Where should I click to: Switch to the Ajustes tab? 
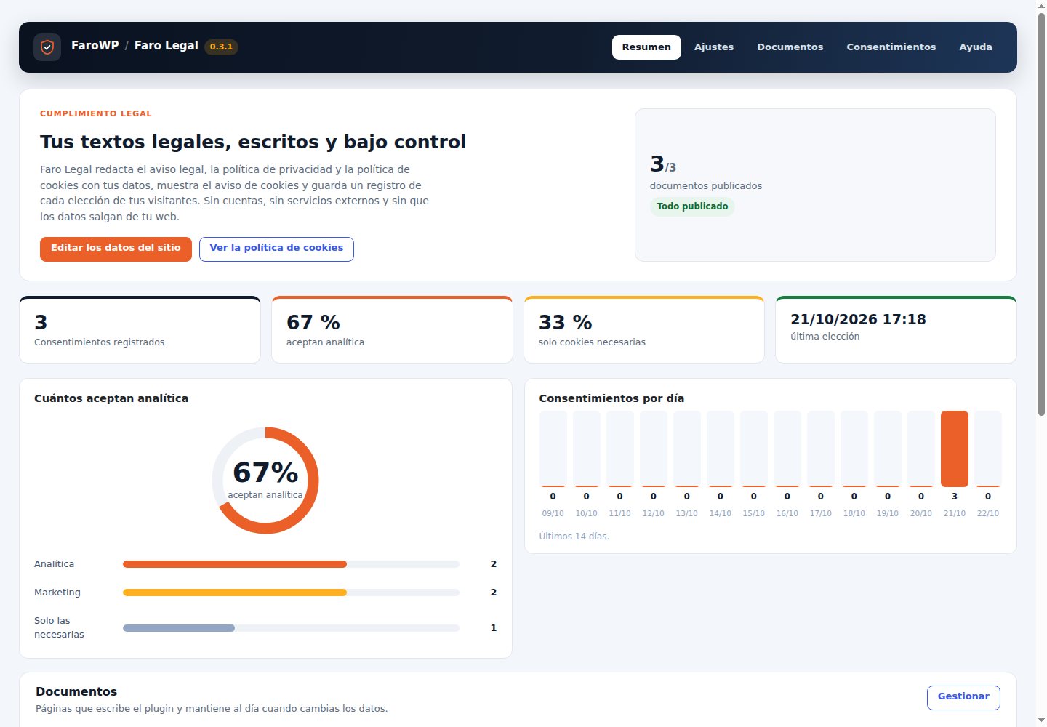pyautogui.click(x=714, y=47)
